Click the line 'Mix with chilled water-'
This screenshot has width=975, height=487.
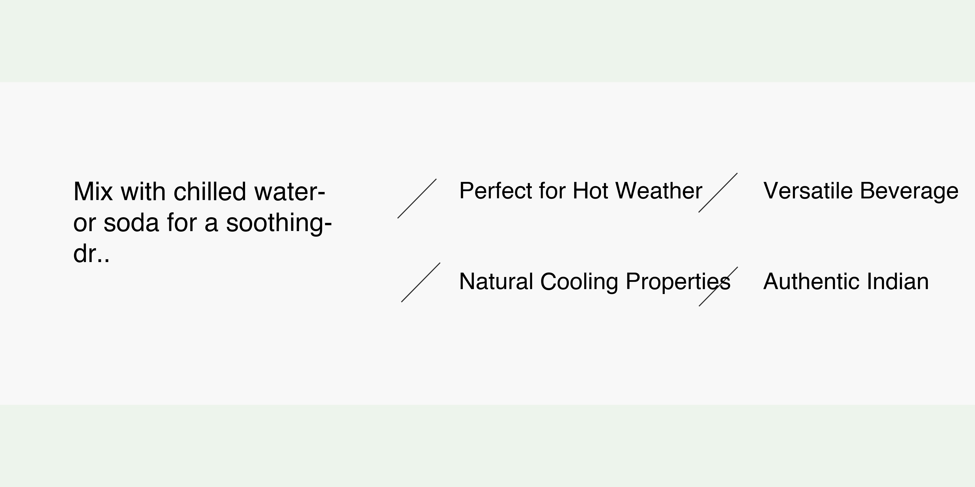click(199, 192)
